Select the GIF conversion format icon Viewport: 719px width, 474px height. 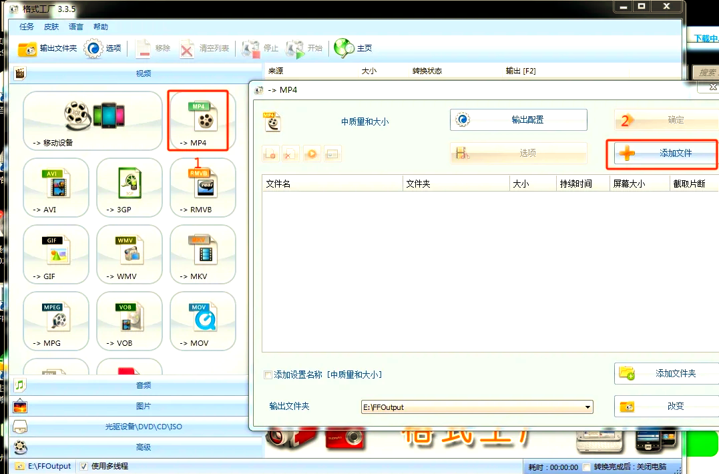[x=56, y=254]
